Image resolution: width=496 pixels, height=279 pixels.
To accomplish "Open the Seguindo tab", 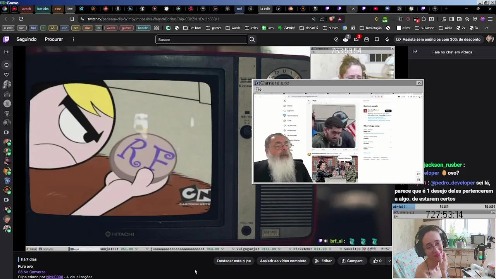I will [x=26, y=39].
